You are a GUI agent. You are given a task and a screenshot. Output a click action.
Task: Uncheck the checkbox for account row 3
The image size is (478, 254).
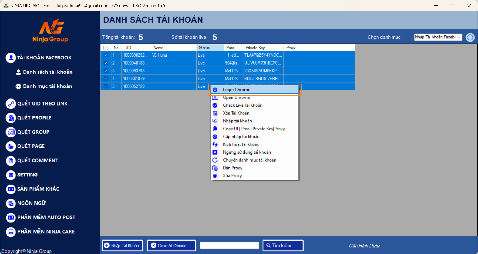coord(106,71)
